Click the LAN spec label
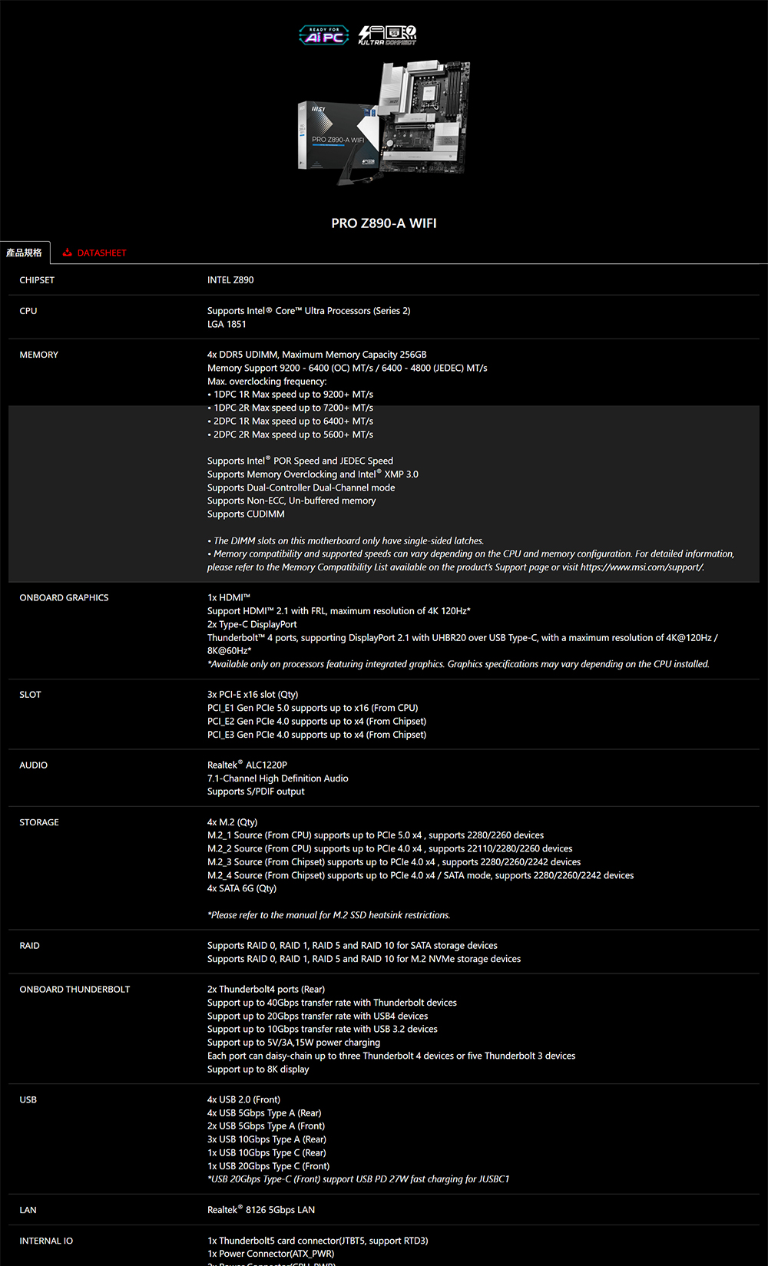The width and height of the screenshot is (768, 1266). coord(28,1210)
